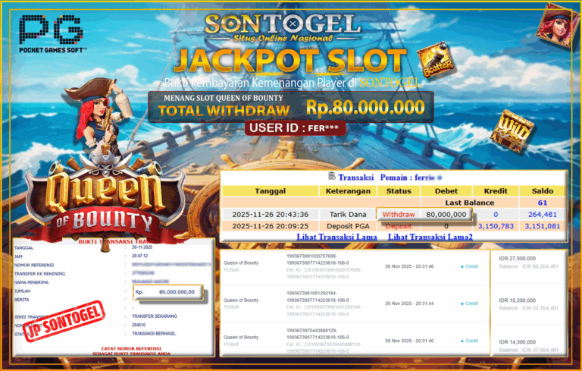This screenshot has height=371, width=582.
Task: Select the Tanggal column header
Action: [271, 191]
